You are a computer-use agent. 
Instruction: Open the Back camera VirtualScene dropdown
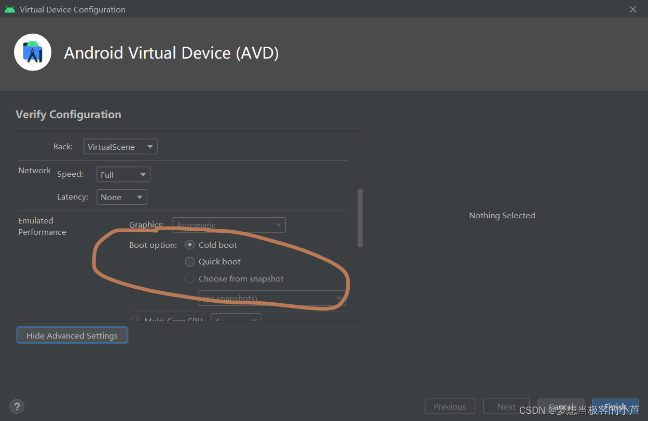point(120,147)
